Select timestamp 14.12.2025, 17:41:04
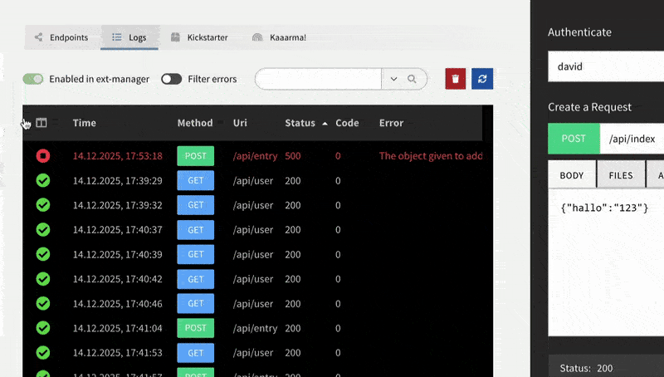The image size is (664, 377). 117,328
